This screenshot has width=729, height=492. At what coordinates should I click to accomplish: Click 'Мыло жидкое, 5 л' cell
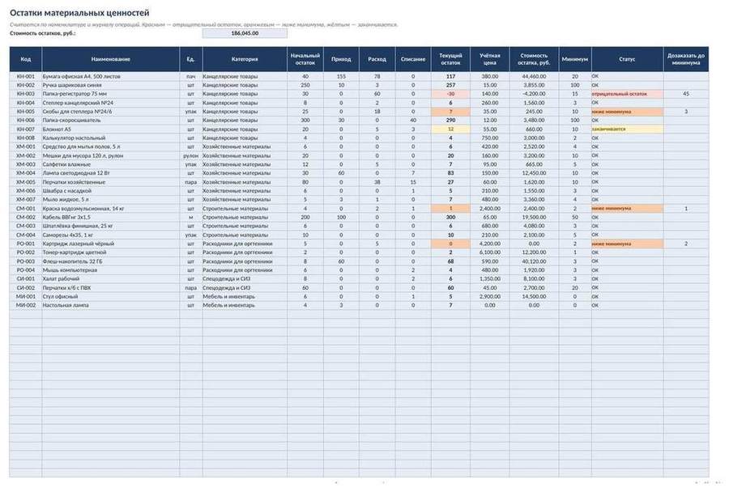(111, 200)
